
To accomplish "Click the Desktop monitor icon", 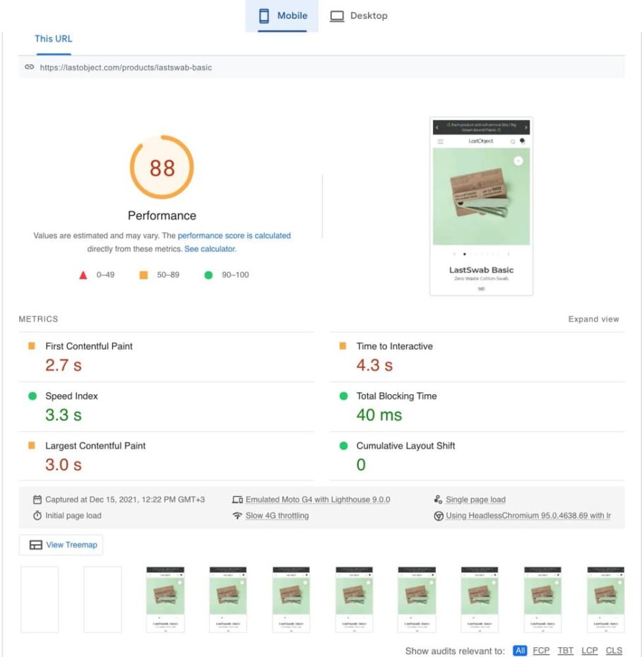I will [336, 14].
